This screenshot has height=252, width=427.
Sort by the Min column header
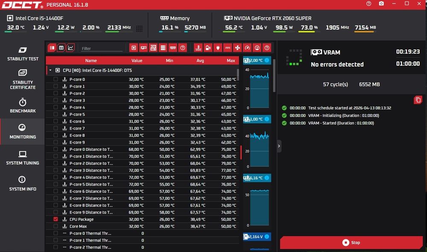tap(170, 61)
